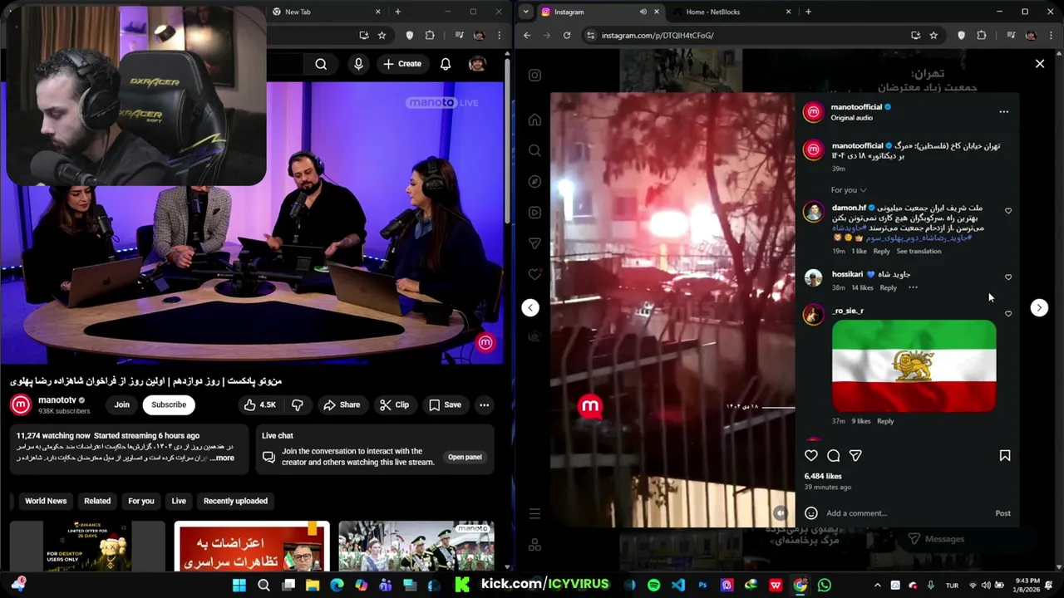The width and height of the screenshot is (1064, 598).
Task: Open Instagram Search from sidebar
Action: [x=534, y=150]
